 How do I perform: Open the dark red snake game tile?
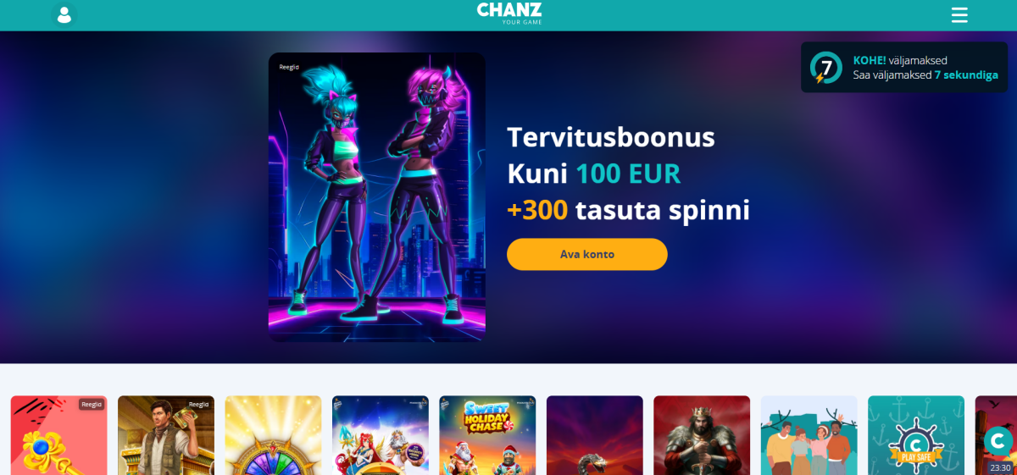(x=595, y=435)
